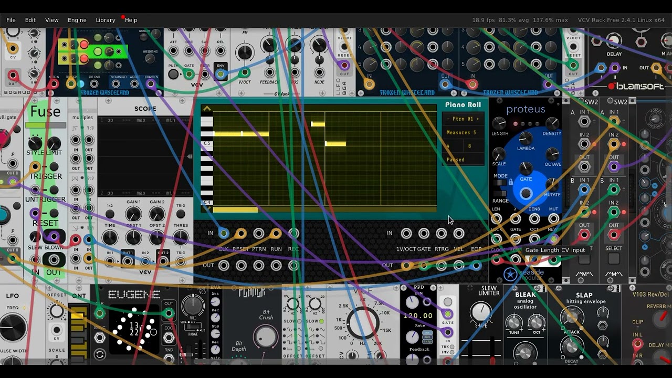
Task: Select the 8 divisions option in Piano Roll
Action: (x=469, y=146)
